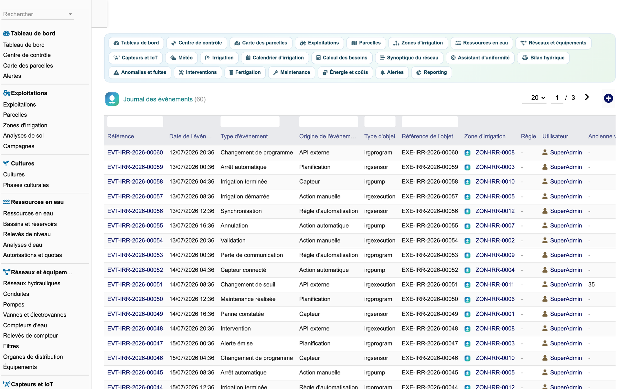Click the Référence de l'objet filter field

(x=430, y=121)
